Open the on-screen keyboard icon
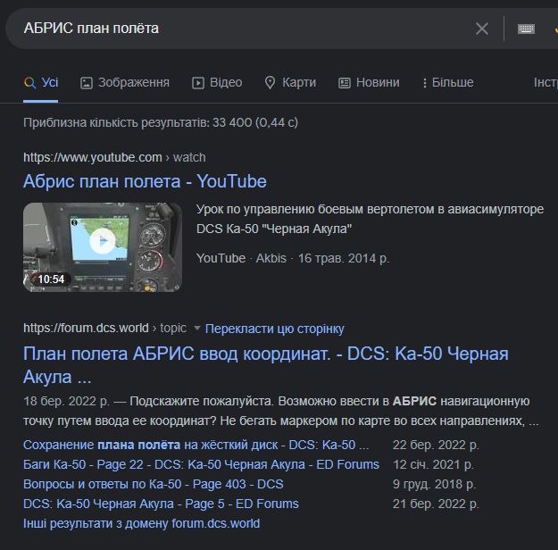Image resolution: width=558 pixels, height=550 pixels. click(x=526, y=29)
